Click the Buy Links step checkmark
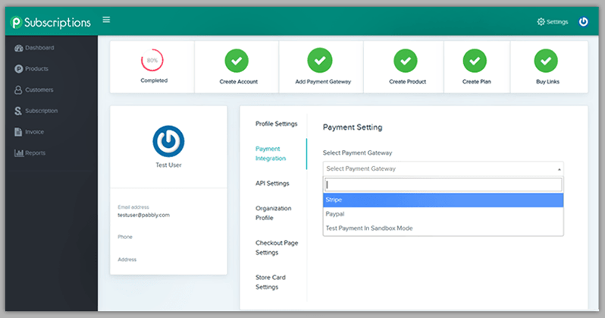 [x=546, y=59]
